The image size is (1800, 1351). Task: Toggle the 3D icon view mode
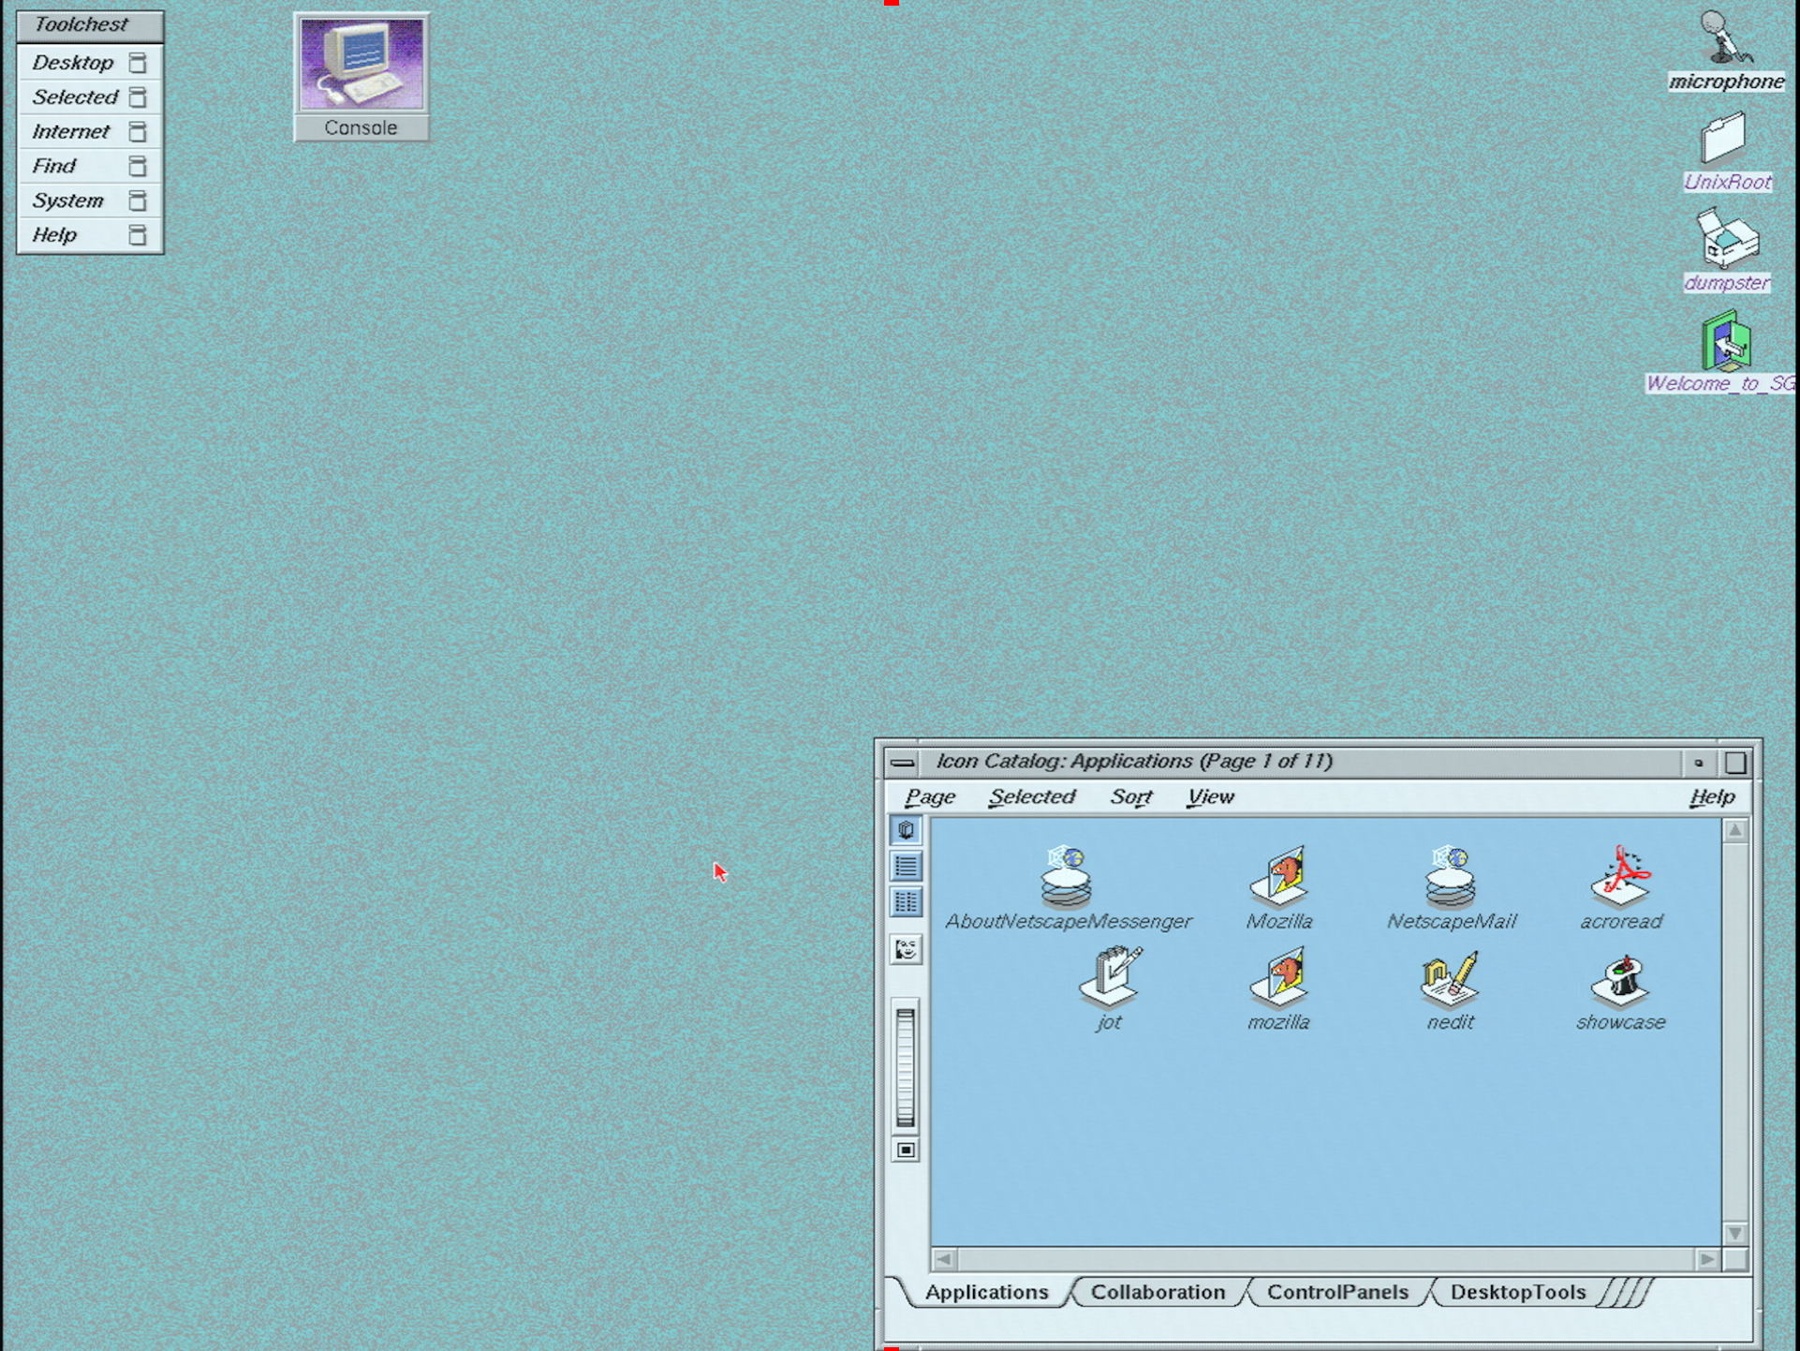pyautogui.click(x=906, y=829)
